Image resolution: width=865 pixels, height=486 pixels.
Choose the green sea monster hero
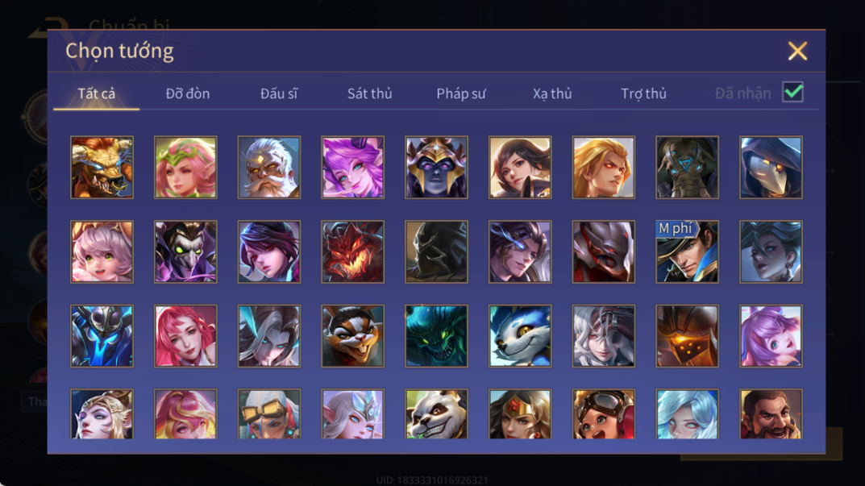click(x=436, y=336)
